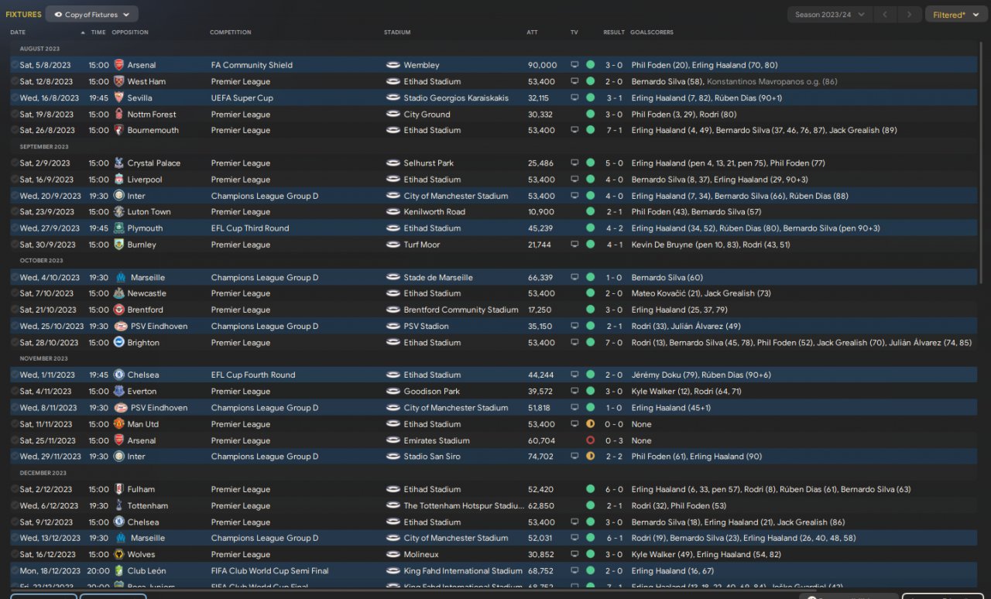Sort by the Att column header
Screen dimensions: 991x599
point(532,33)
